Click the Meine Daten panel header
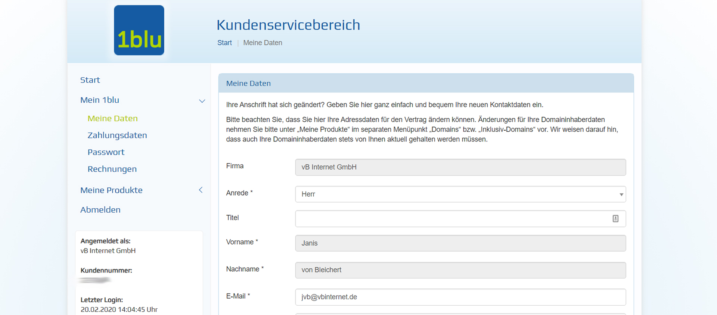This screenshot has width=717, height=315. point(426,83)
